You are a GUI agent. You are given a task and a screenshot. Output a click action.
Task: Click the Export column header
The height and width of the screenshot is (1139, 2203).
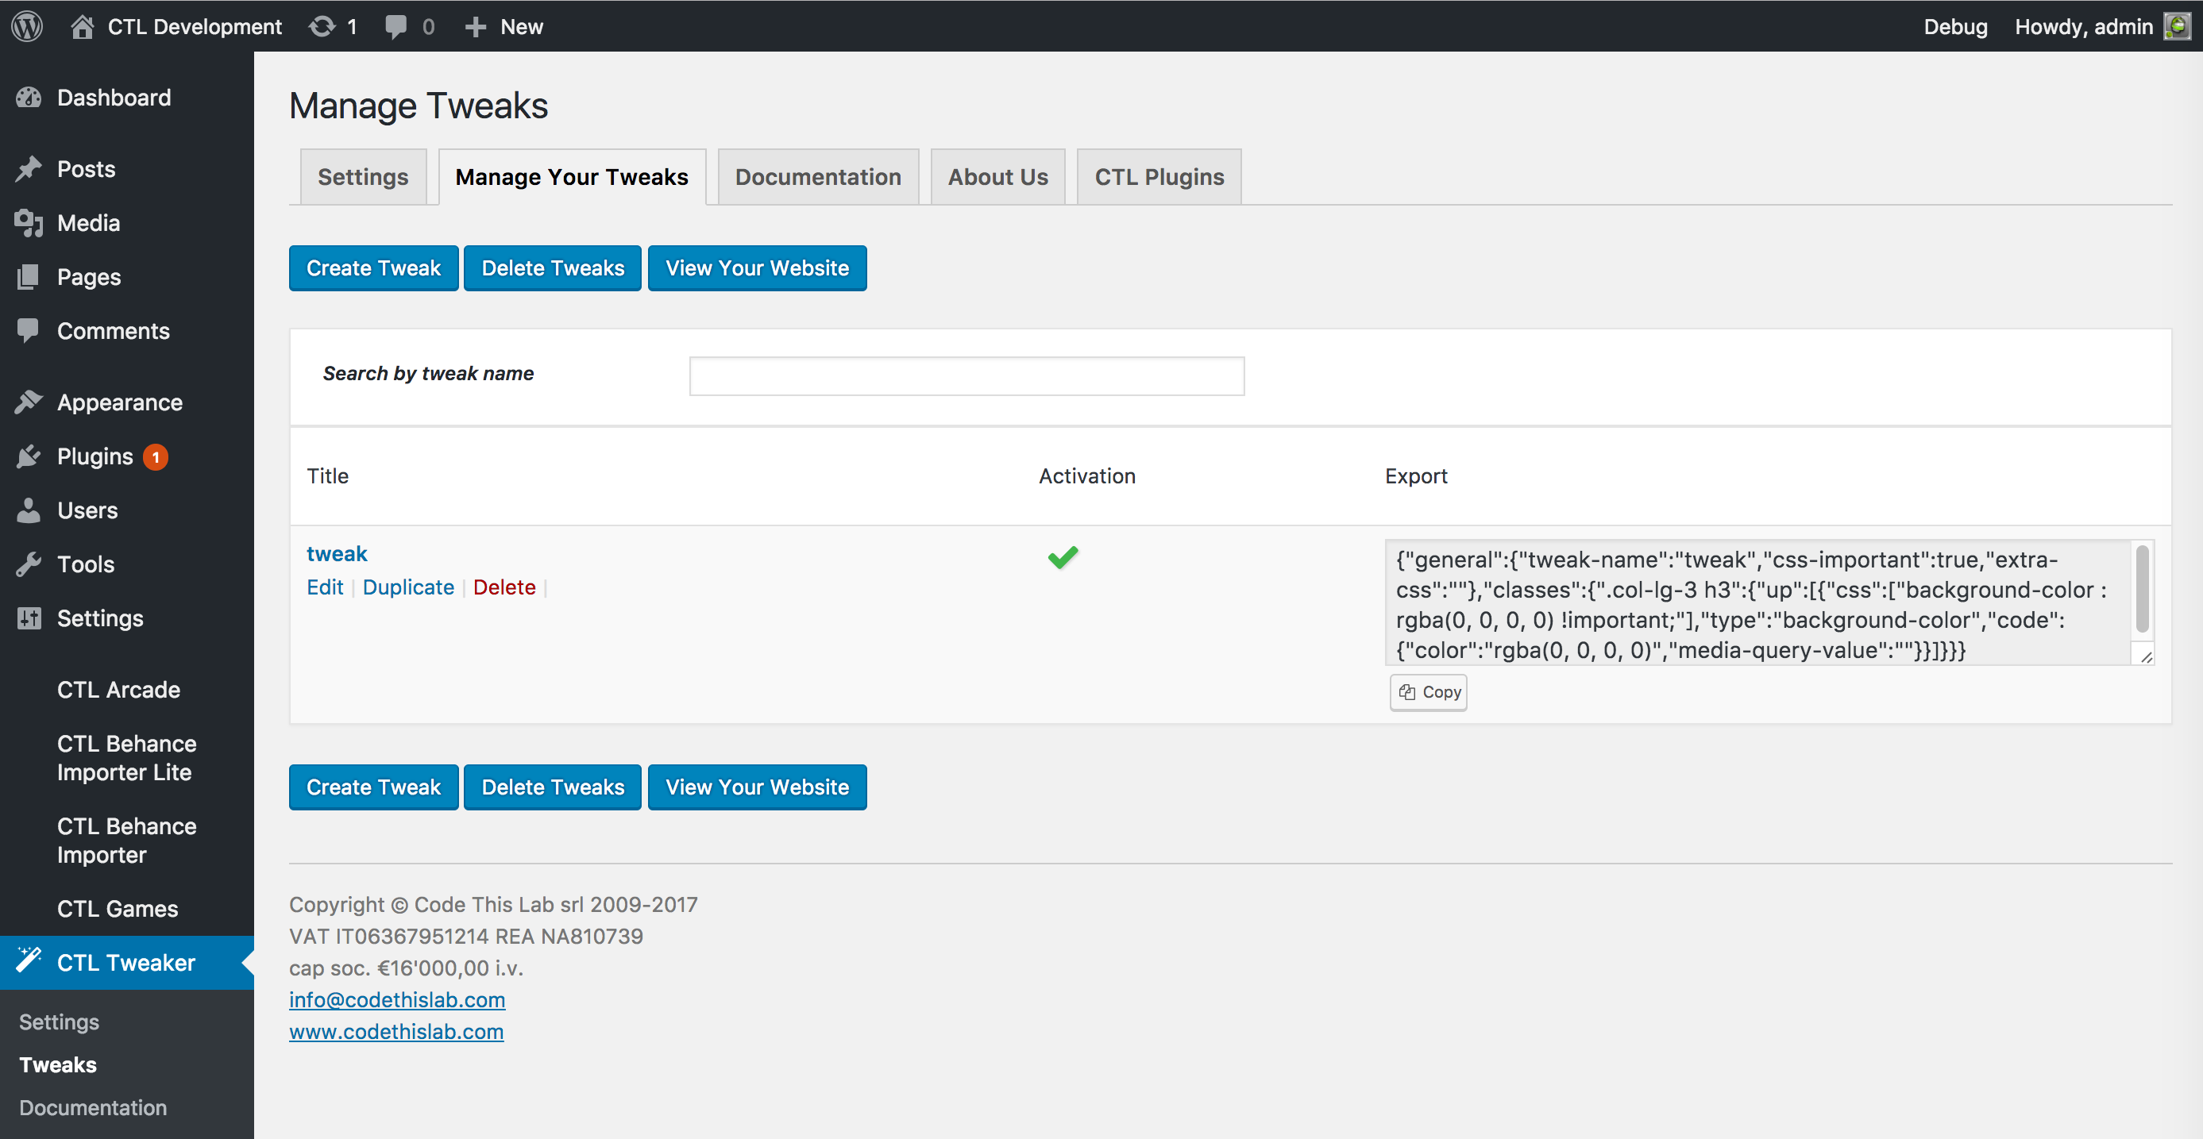click(1416, 476)
